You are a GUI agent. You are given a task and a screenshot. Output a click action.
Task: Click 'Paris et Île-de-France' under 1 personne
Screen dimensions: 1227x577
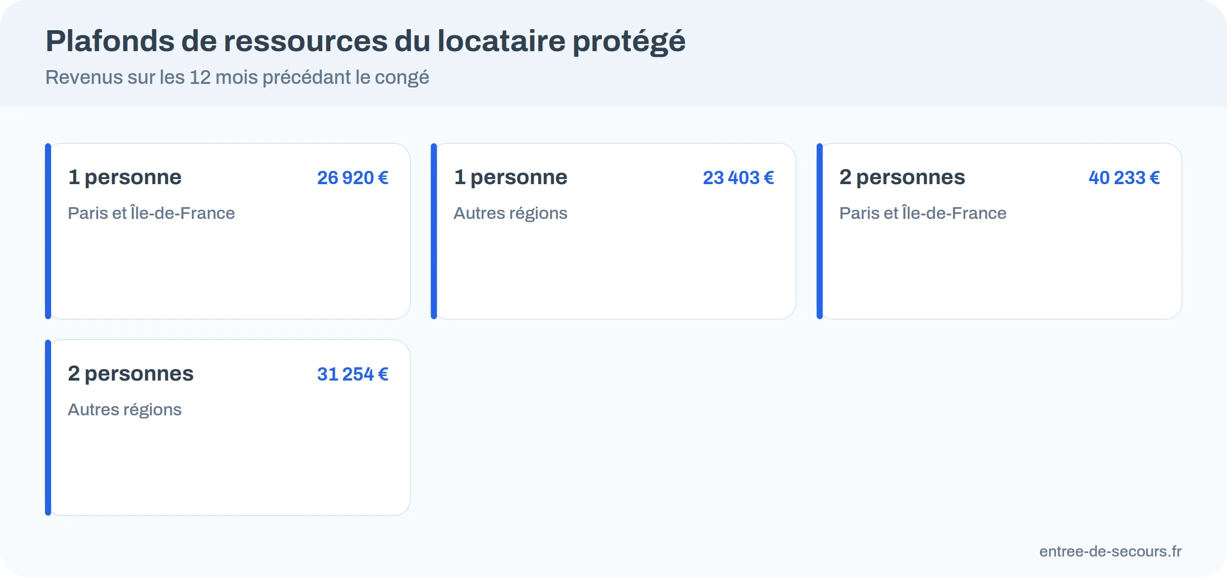[151, 213]
